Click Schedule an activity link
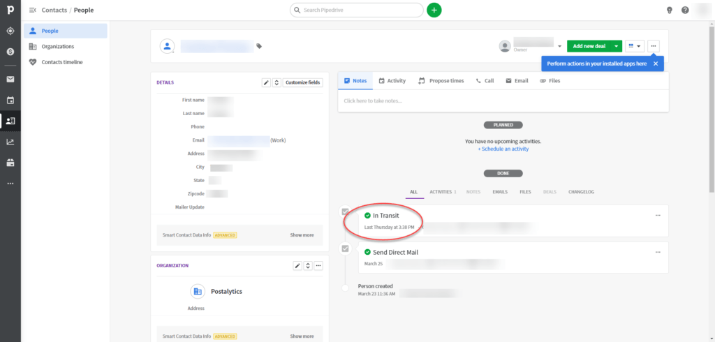The image size is (715, 342). tap(503, 149)
